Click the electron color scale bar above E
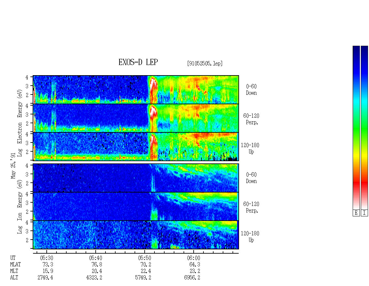Viewport: 369px width, 286px height. 356,127
